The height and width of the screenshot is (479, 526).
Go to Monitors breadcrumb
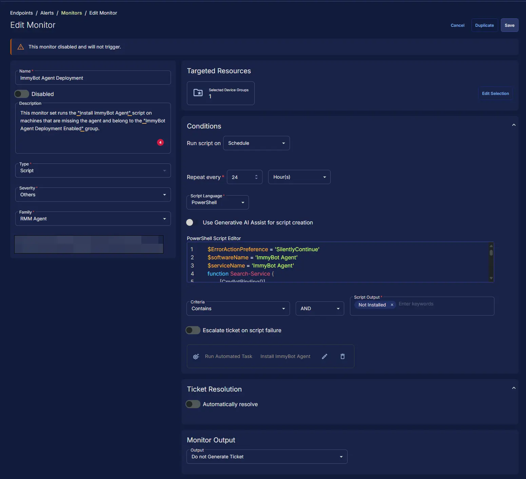click(72, 13)
